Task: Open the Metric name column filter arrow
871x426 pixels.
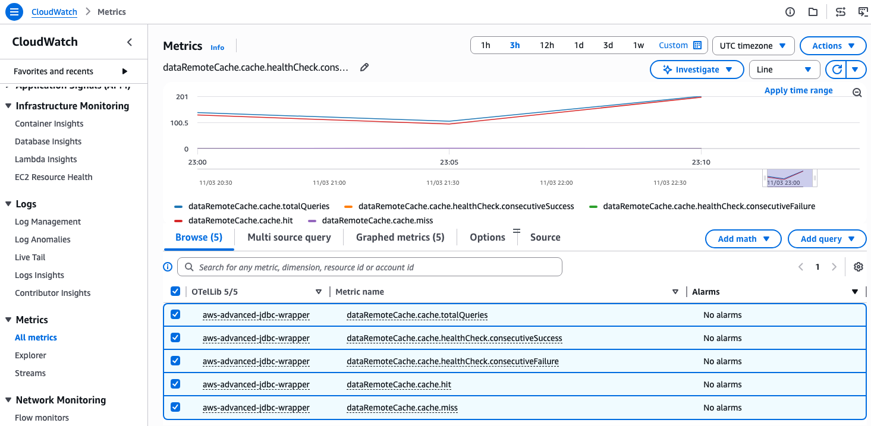Action: pos(675,292)
